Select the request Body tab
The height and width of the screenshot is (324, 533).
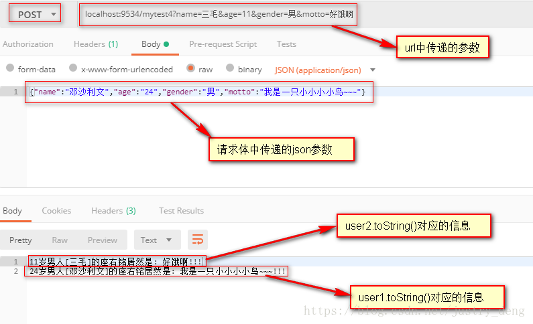pos(155,44)
